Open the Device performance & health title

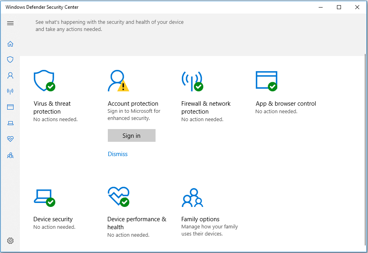point(137,223)
